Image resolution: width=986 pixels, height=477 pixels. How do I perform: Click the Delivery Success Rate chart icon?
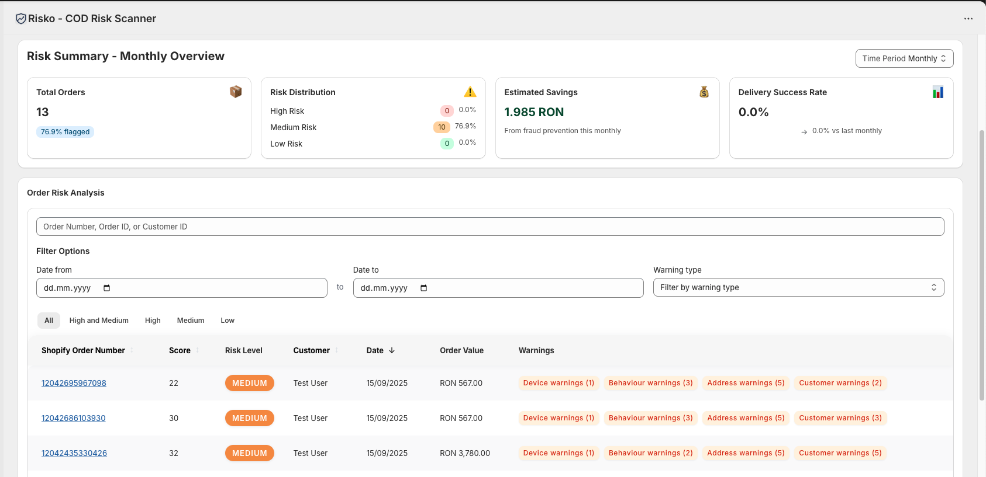point(938,92)
